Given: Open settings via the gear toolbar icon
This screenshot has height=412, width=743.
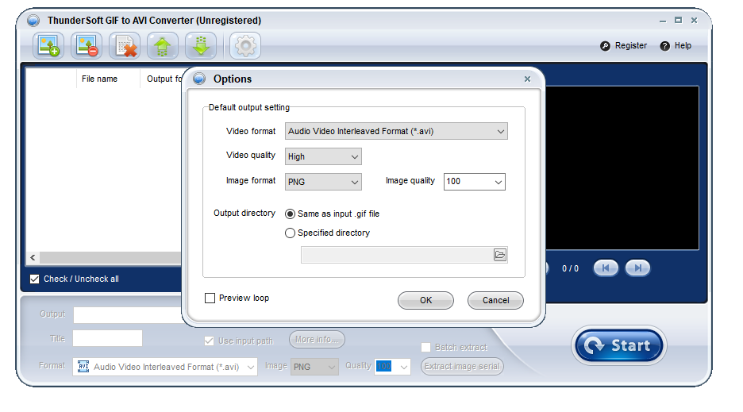Looking at the screenshot, I should 245,46.
